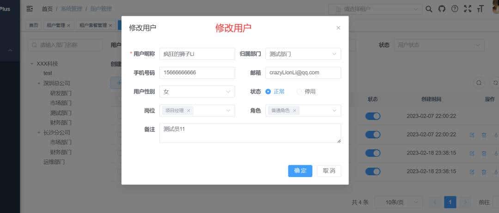The height and width of the screenshot is (213, 499).
Task: Click the previous page arrow
Action: tap(435, 202)
